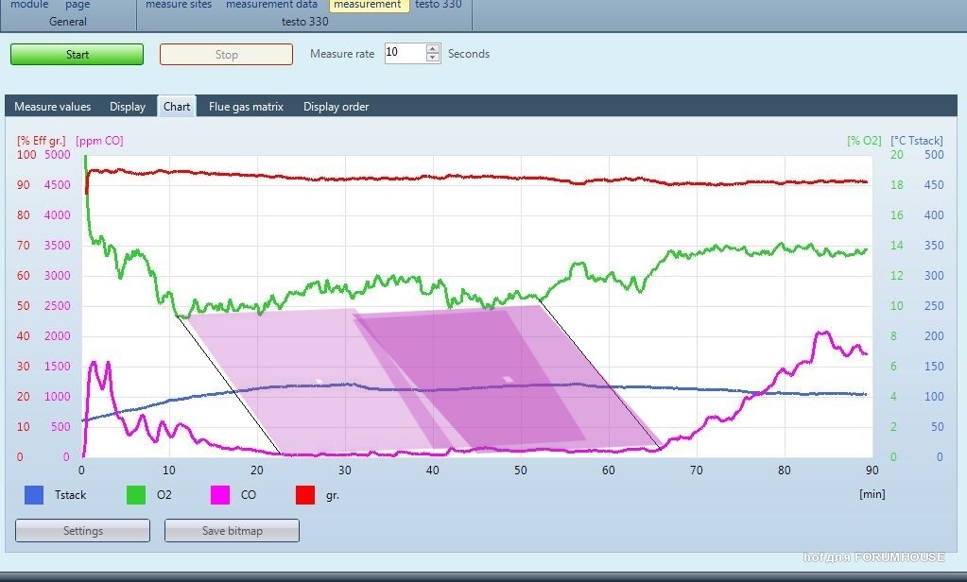Screen dimensions: 967x582
Task: Click the red gr. legend swatch
Action: pyautogui.click(x=305, y=495)
